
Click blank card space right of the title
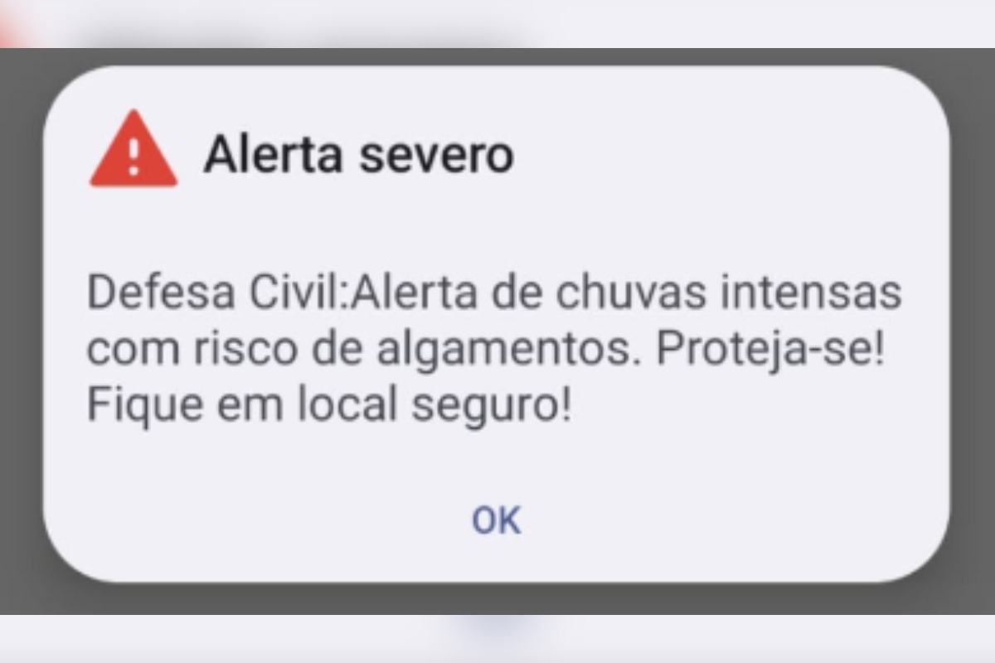pyautogui.click(x=730, y=154)
